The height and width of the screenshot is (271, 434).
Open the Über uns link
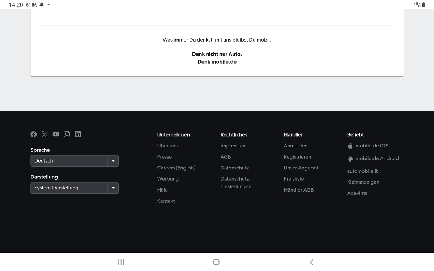[167, 146]
